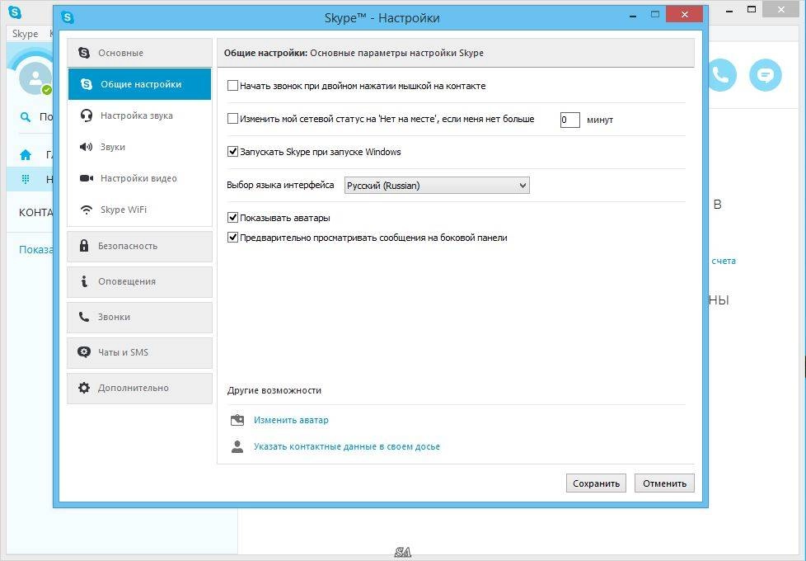This screenshot has width=806, height=561.
Task: Click the Сохранить button
Action: (597, 483)
